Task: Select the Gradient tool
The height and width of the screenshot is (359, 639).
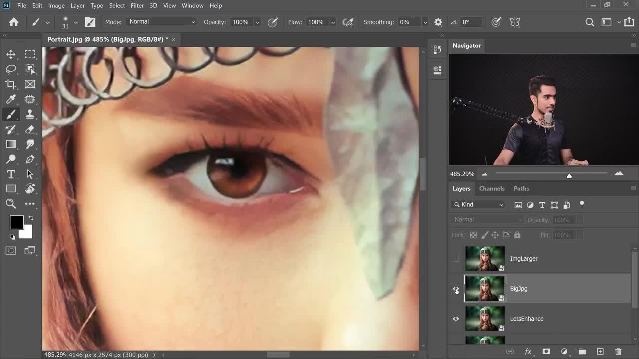Action: [11, 144]
